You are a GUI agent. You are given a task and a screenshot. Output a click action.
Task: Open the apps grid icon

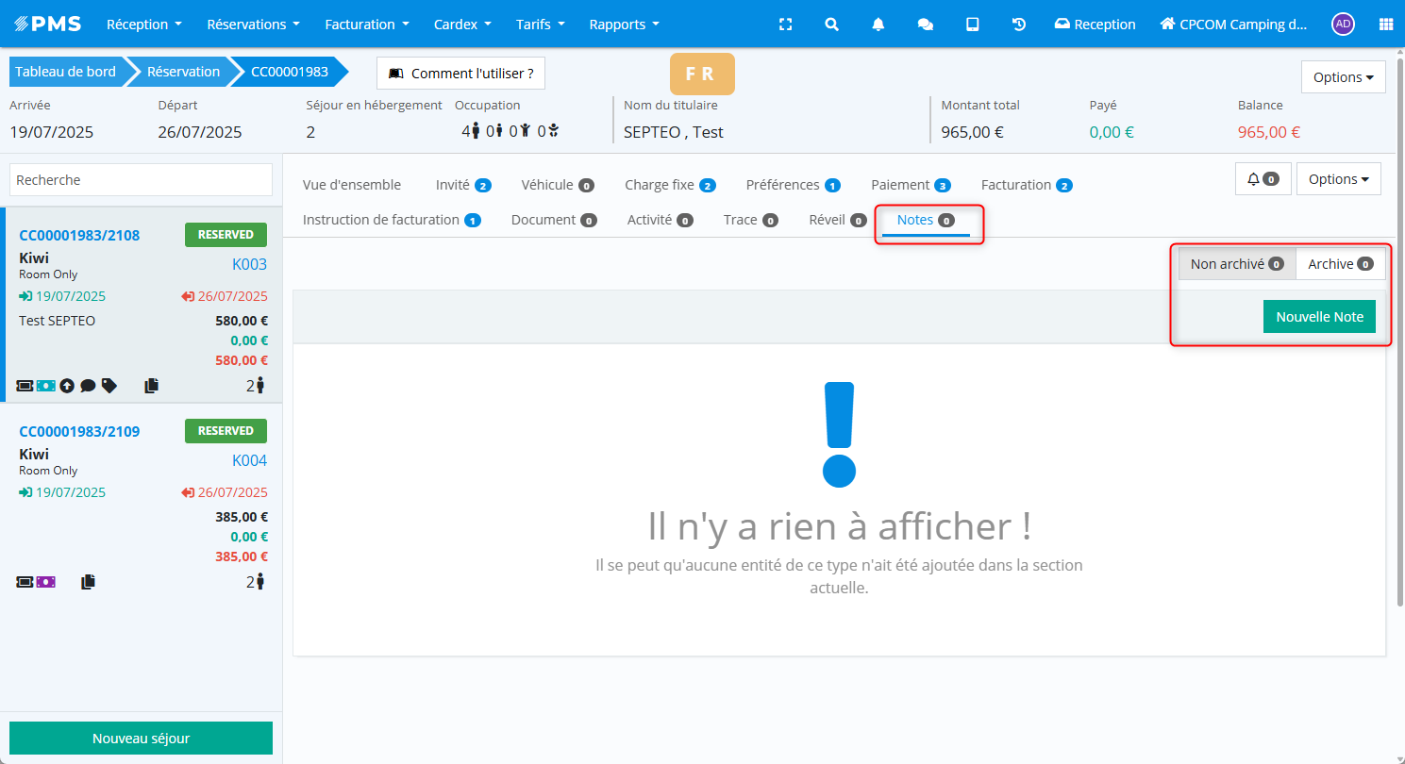(x=1385, y=25)
